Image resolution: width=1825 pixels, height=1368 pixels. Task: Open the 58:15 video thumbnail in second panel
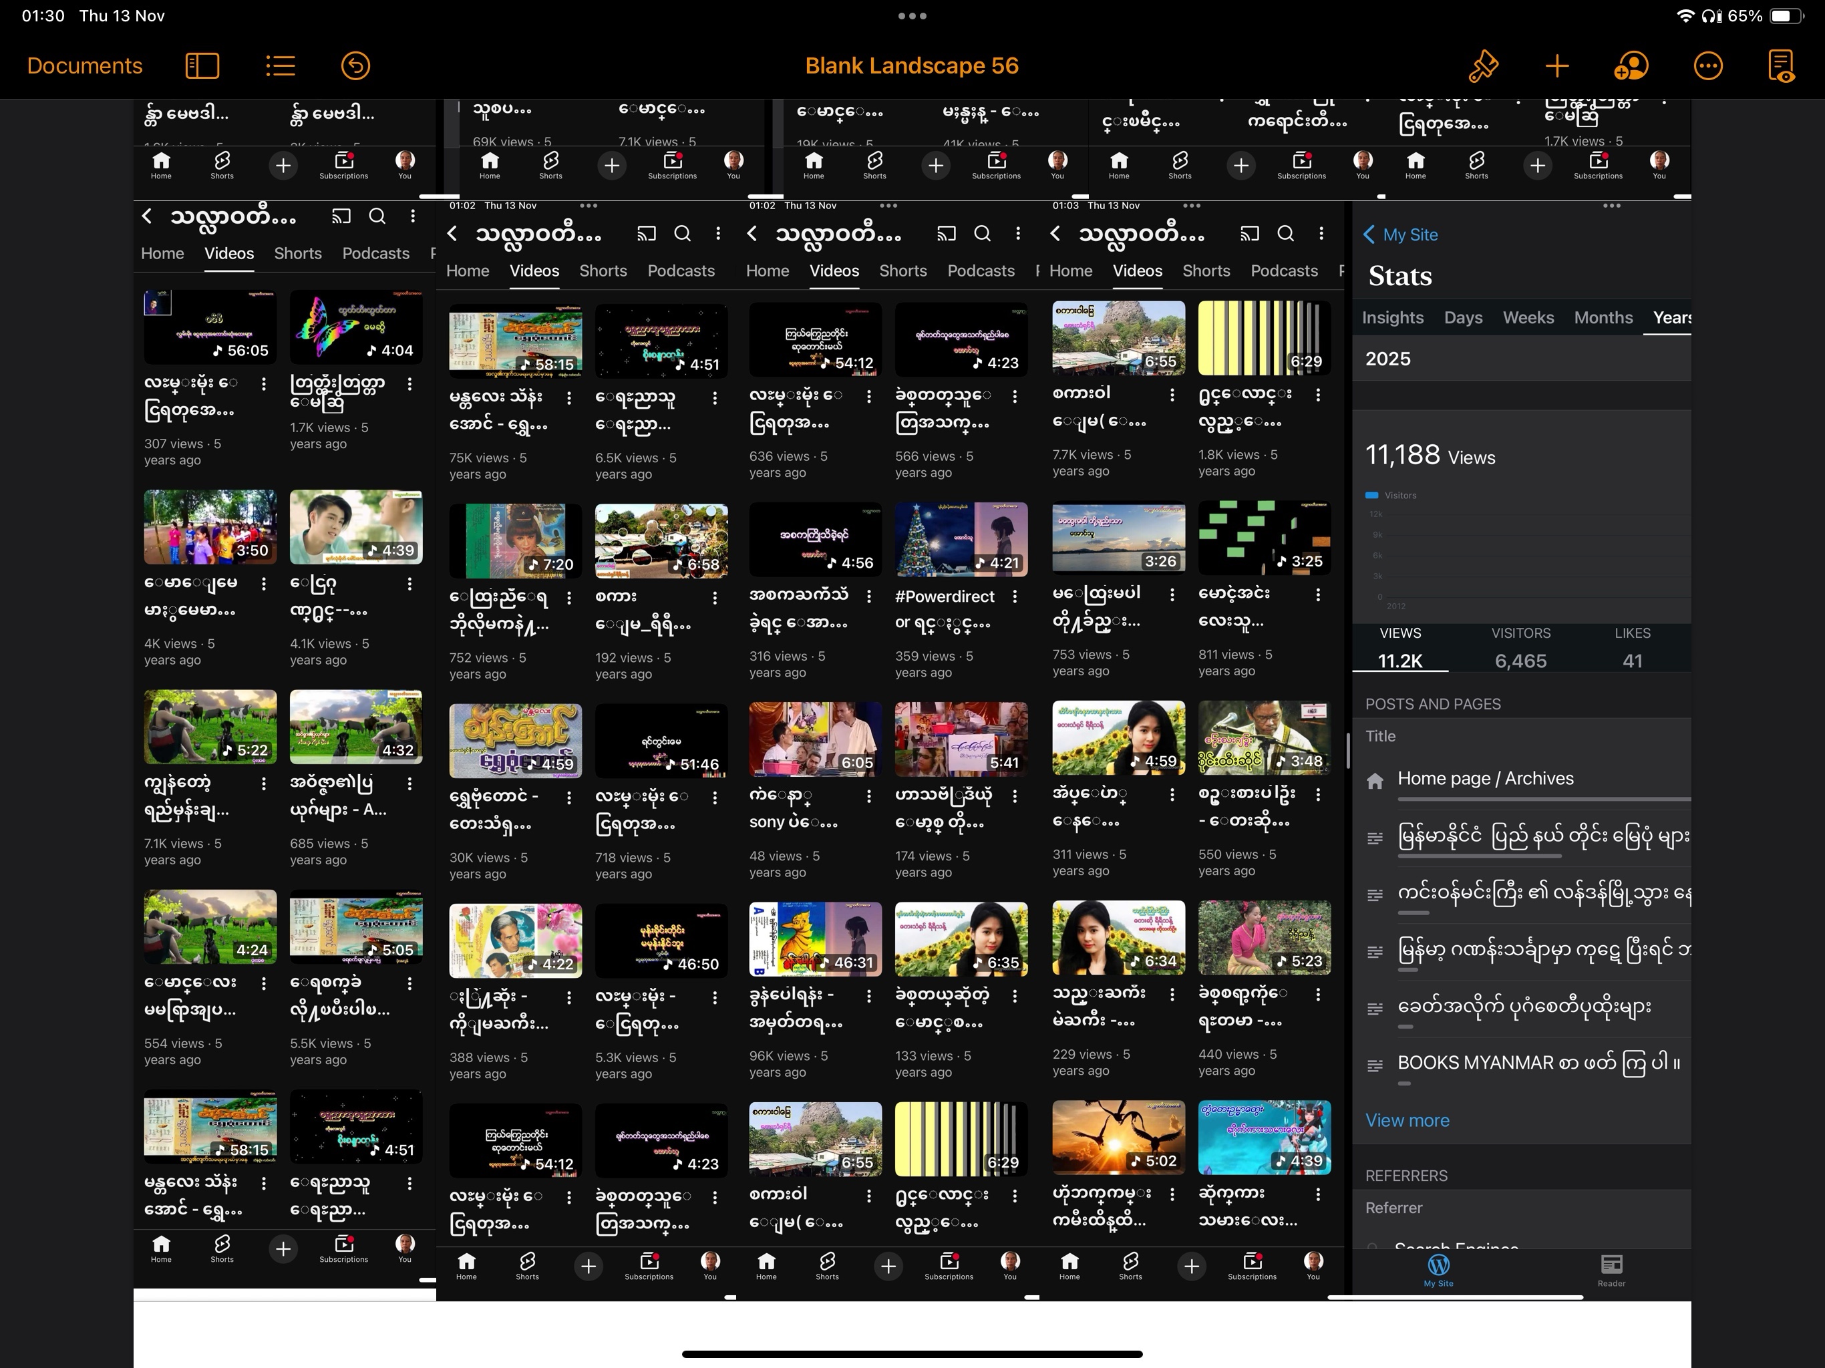click(515, 341)
